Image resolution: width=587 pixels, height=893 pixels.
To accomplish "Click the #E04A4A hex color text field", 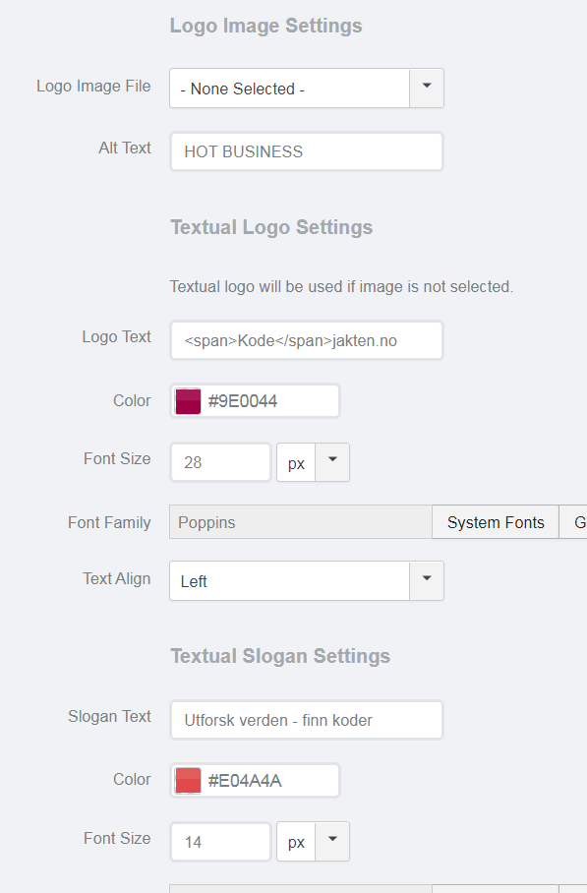I will 270,780.
